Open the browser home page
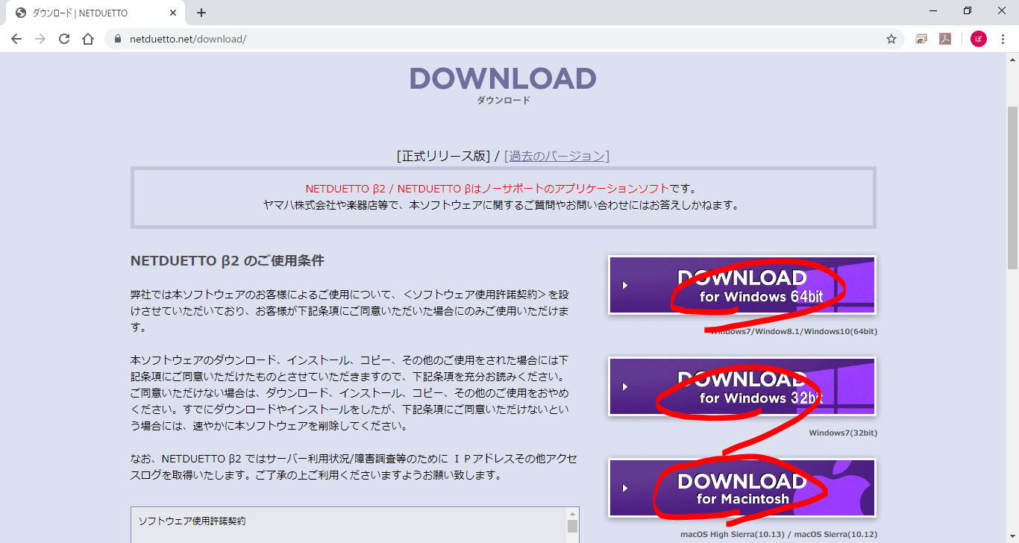The height and width of the screenshot is (543, 1019). click(88, 39)
